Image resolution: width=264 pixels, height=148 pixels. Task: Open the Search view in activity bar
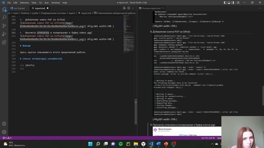tap(4, 17)
